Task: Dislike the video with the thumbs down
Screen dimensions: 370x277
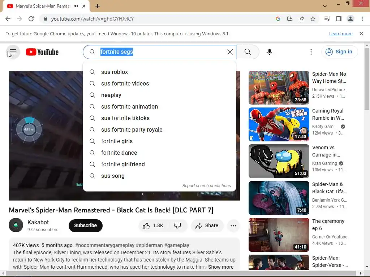Action: coord(178,226)
